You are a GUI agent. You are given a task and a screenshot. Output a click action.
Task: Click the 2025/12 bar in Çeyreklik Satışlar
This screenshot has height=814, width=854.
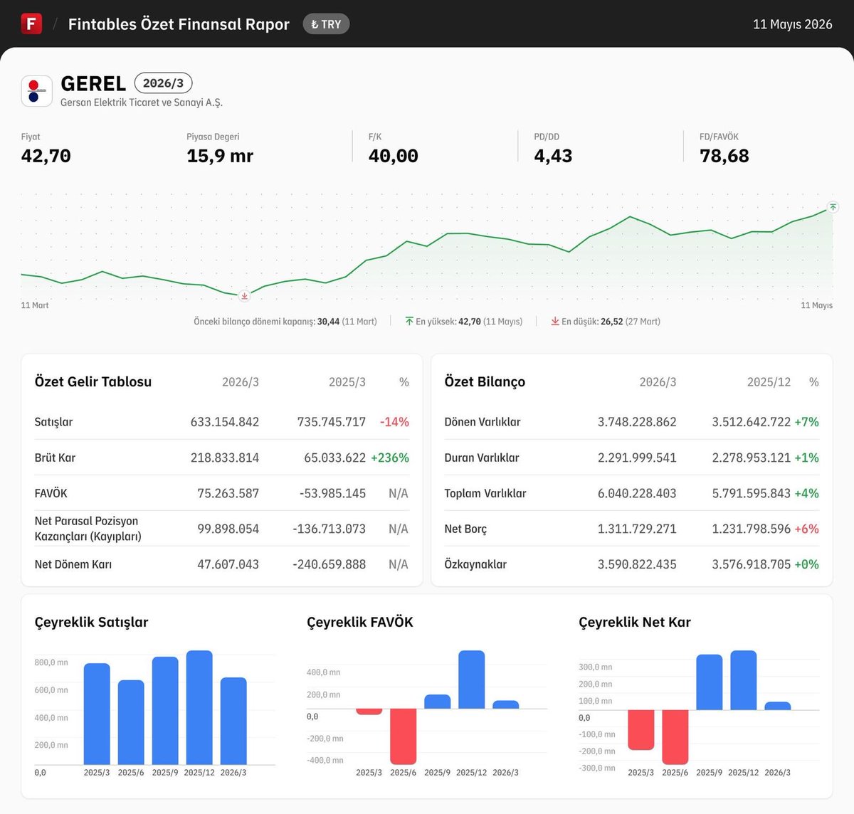(x=199, y=707)
